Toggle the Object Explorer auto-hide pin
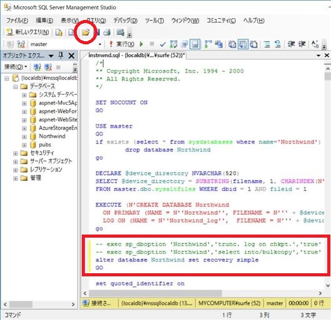 click(61, 56)
